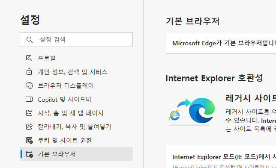Click the palette icon for 브라우저 디스플레이
The width and height of the screenshot is (276, 168).
click(x=29, y=85)
